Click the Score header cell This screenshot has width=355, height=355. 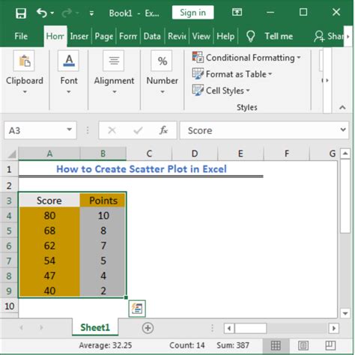[x=49, y=201]
